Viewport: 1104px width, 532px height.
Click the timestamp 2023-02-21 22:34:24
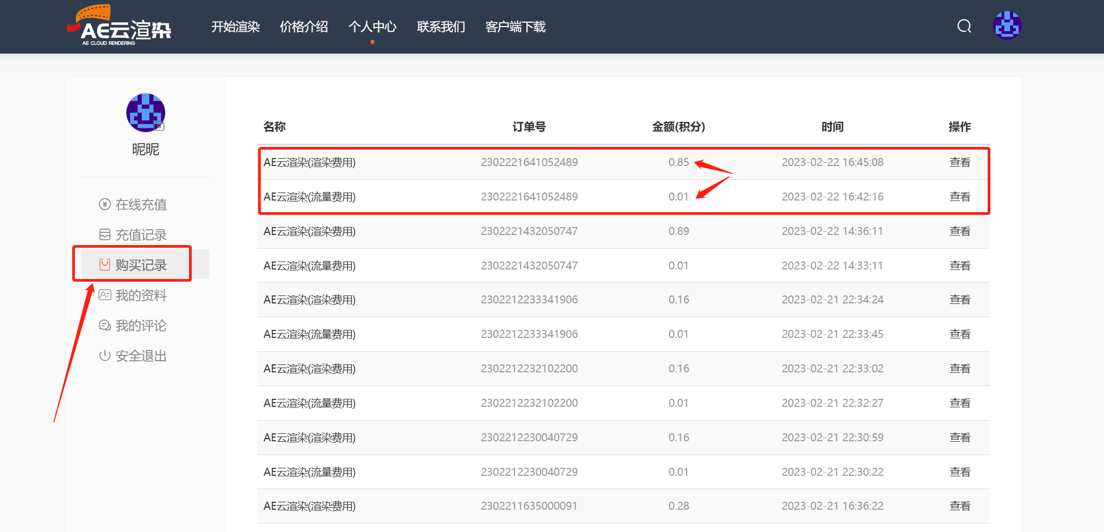click(833, 300)
